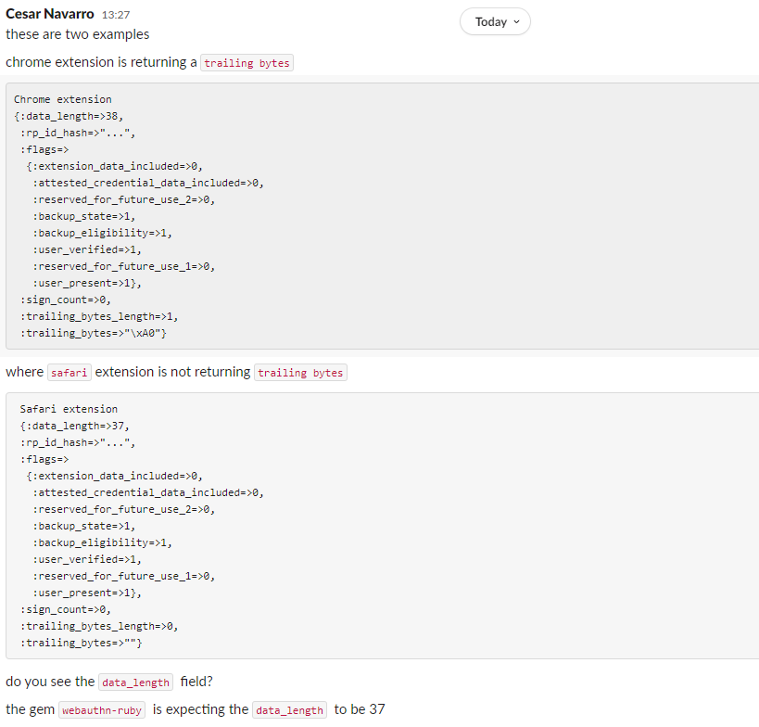Click the ':trailing_bytes_length=>0' line in Safari block
The height and width of the screenshot is (727, 759).
pos(99,626)
